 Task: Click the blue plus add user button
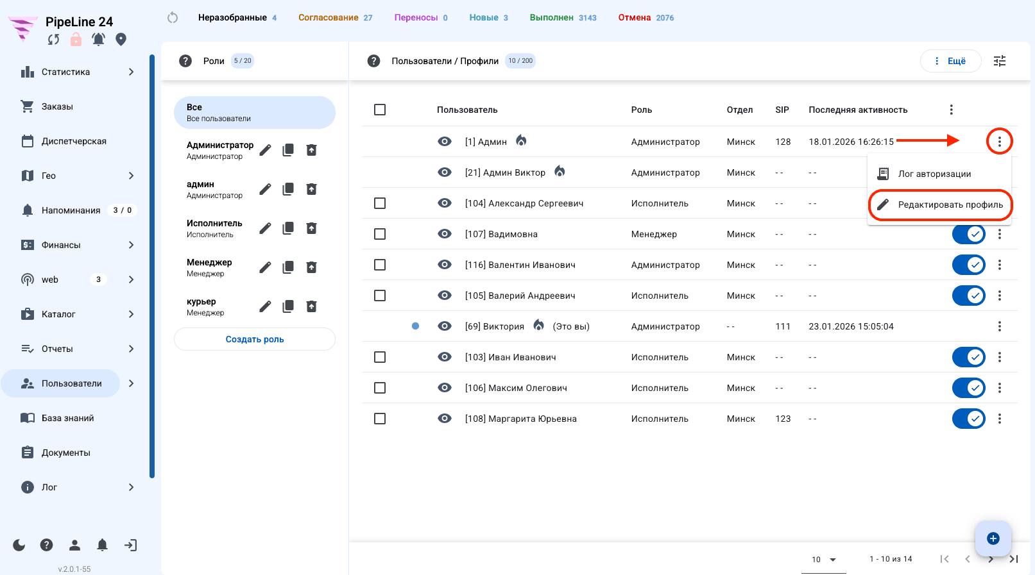(993, 538)
